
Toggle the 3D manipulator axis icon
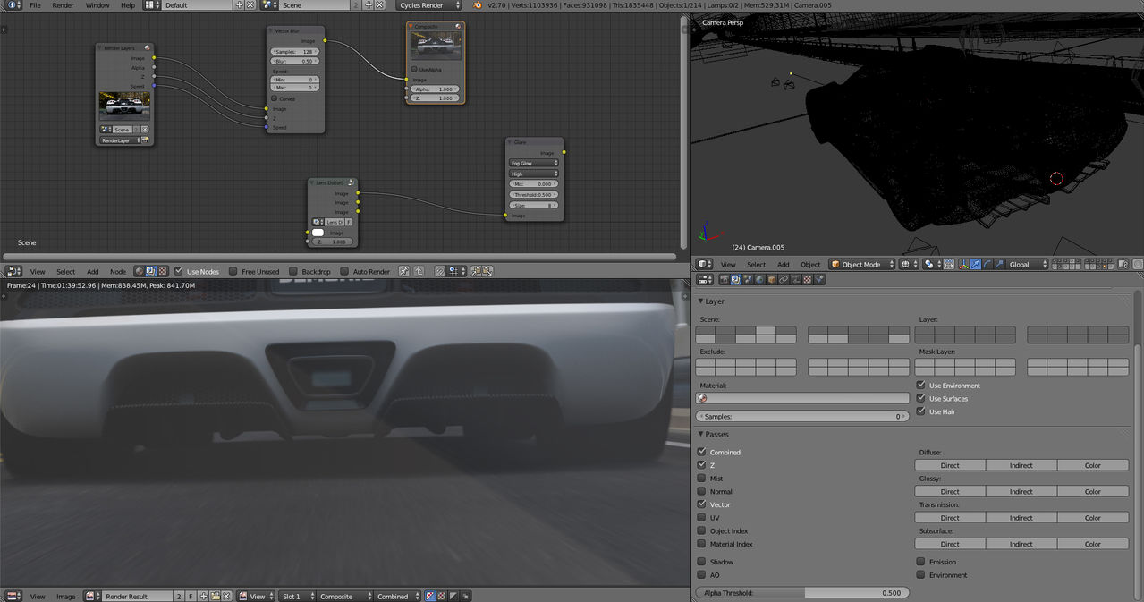coord(964,264)
